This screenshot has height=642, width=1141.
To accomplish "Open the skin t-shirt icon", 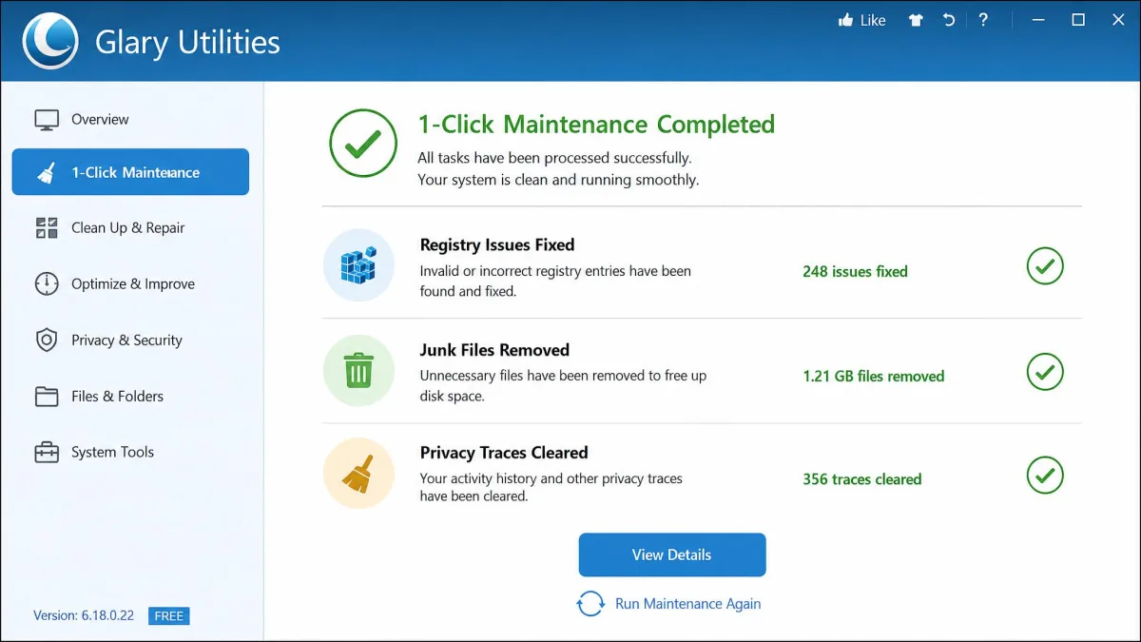I will [916, 20].
